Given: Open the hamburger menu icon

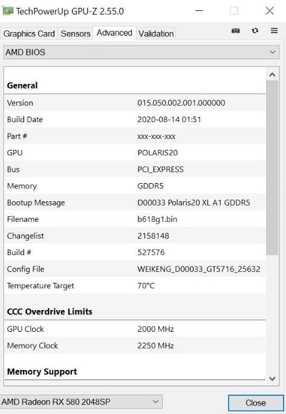Looking at the screenshot, I should (x=274, y=31).
